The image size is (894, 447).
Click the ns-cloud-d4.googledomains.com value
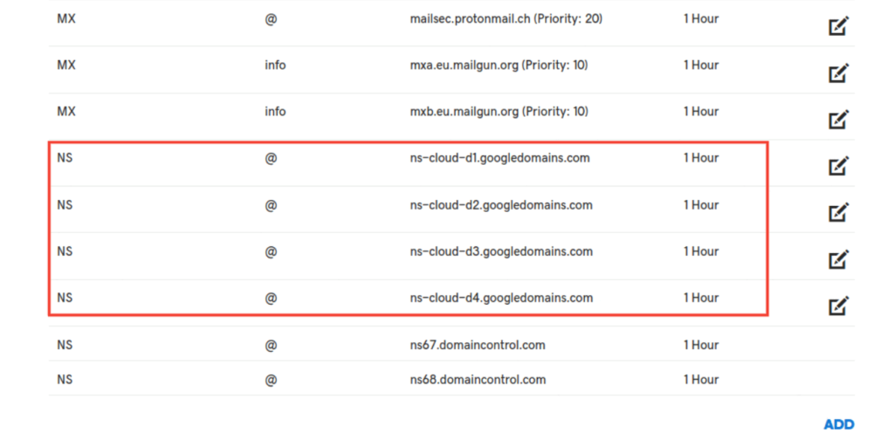pyautogui.click(x=501, y=298)
